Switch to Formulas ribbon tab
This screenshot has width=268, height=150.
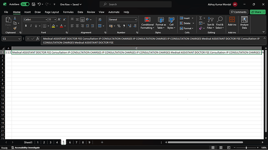click(x=68, y=12)
